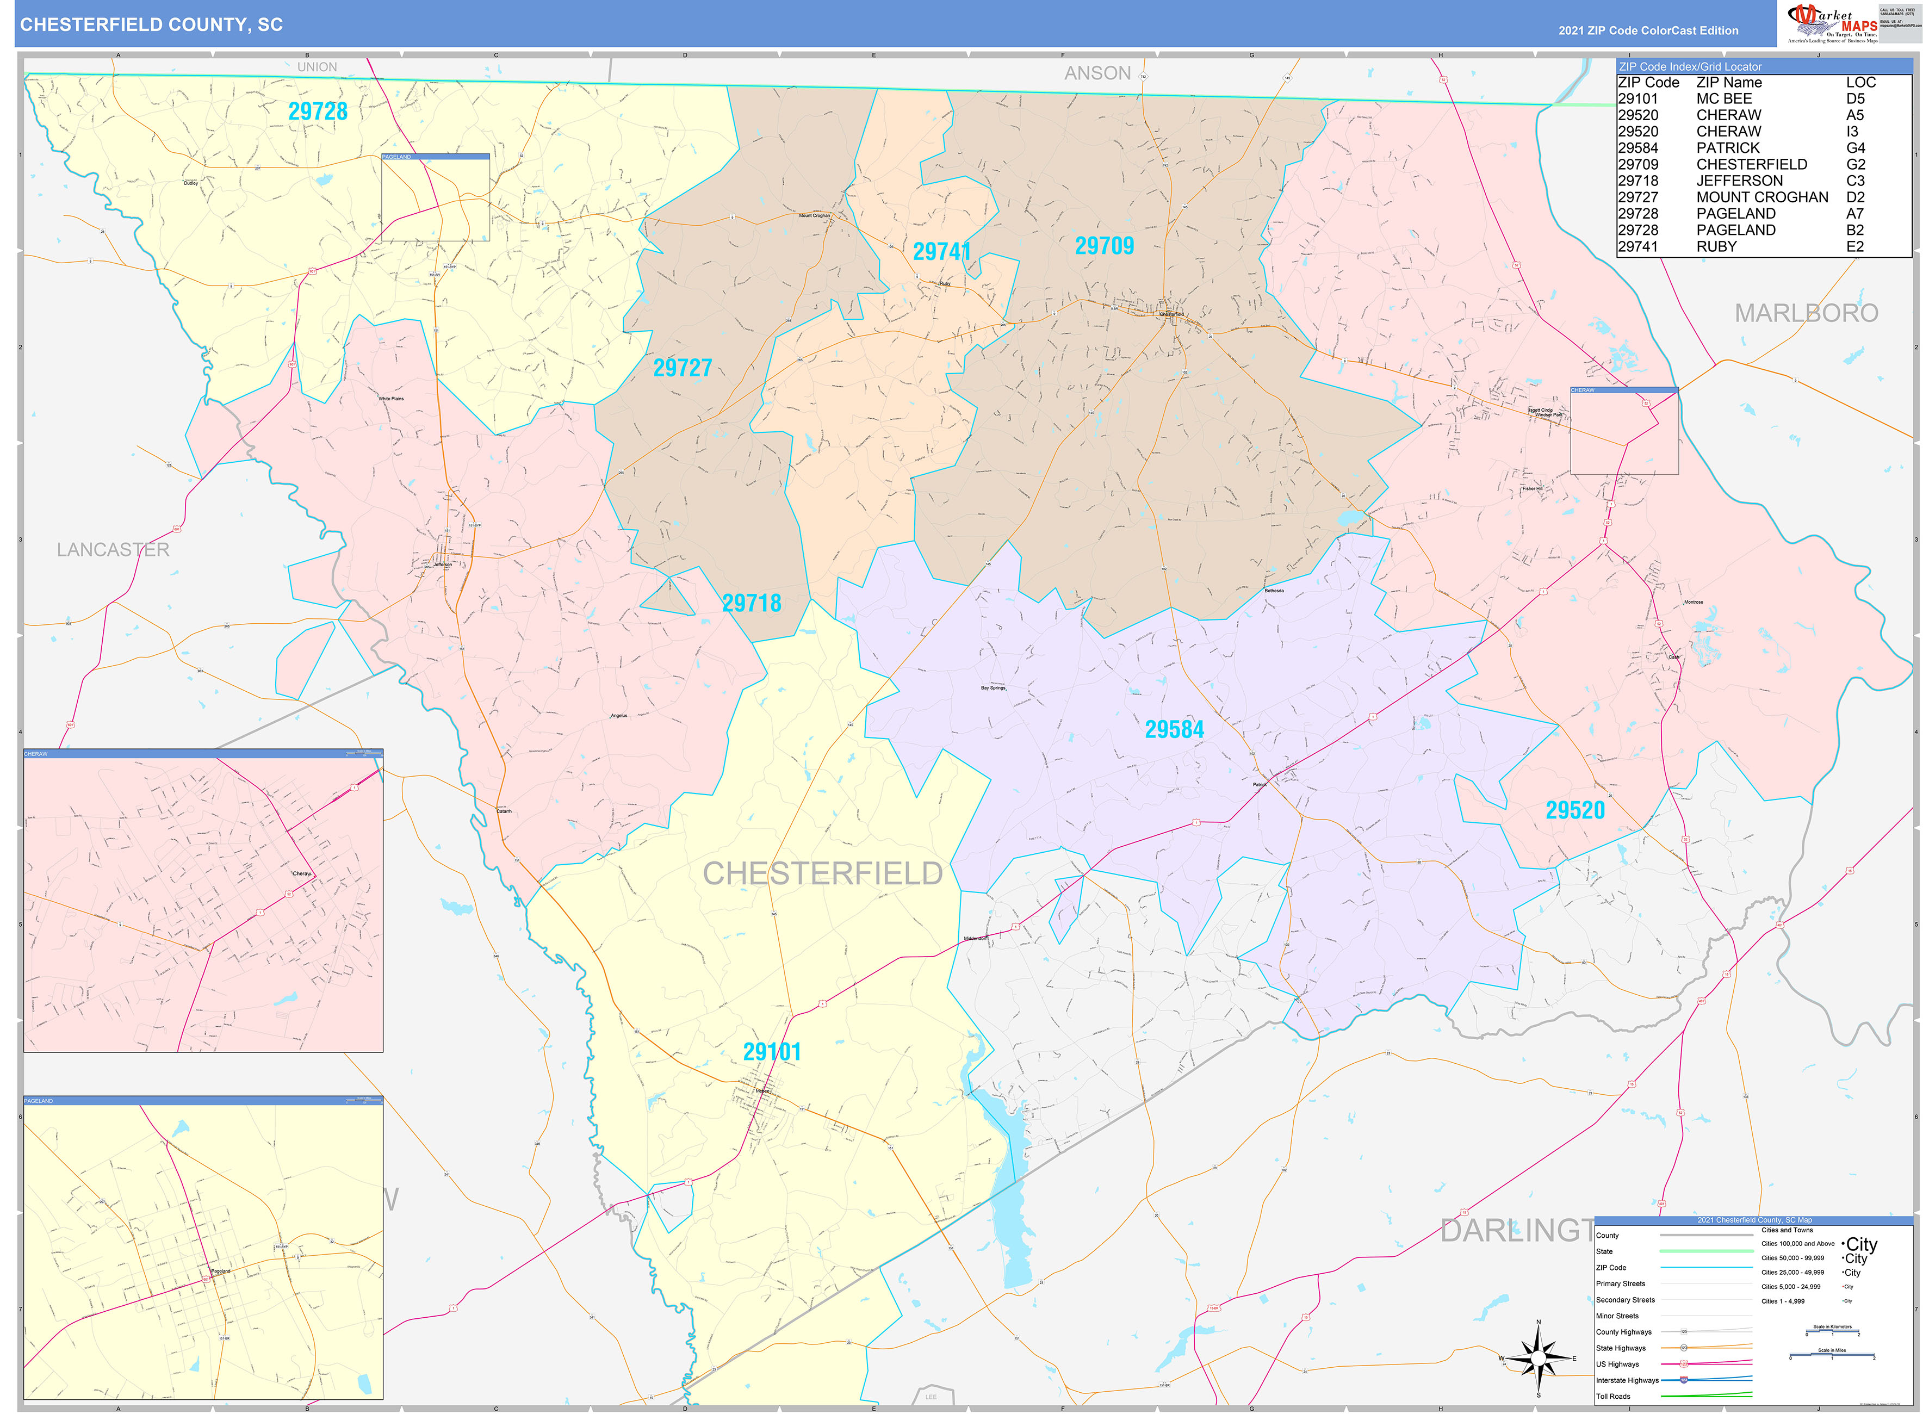Click the 2021 ZIP Code ColorCast Edition text
This screenshot has width=1929, height=1414.
1648,31
